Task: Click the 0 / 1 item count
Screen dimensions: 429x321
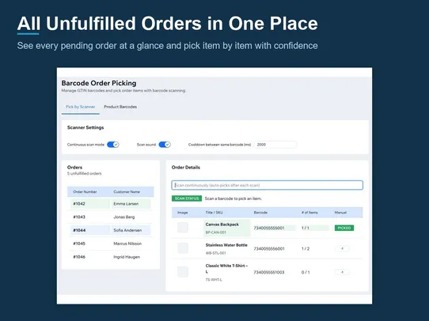Action: coord(306,272)
